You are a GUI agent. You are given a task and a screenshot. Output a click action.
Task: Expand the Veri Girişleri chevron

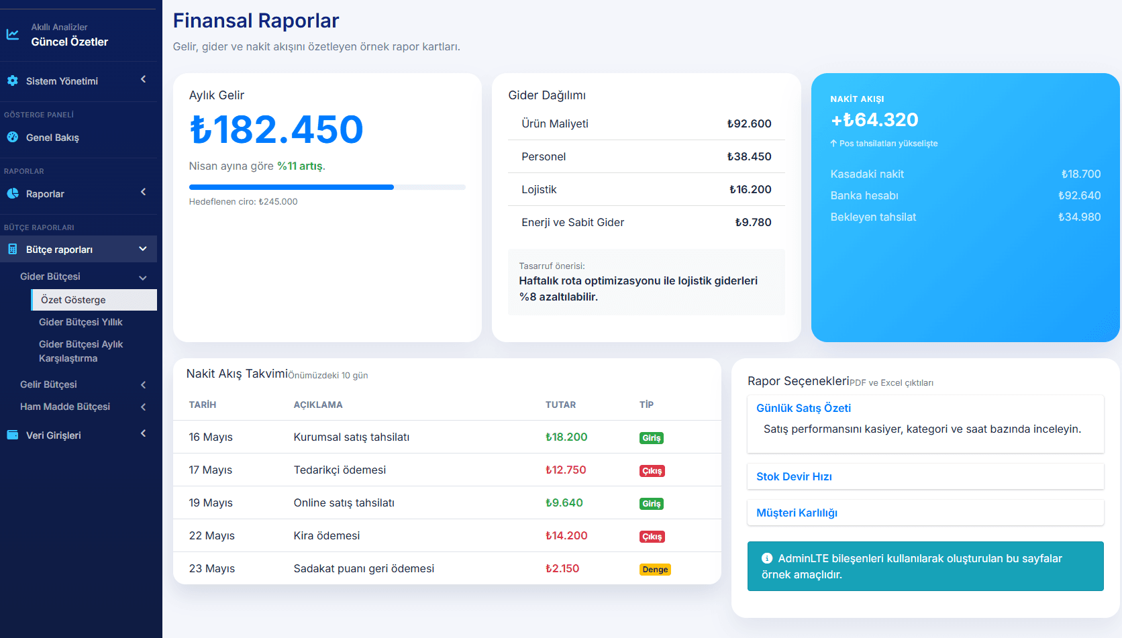coord(143,434)
